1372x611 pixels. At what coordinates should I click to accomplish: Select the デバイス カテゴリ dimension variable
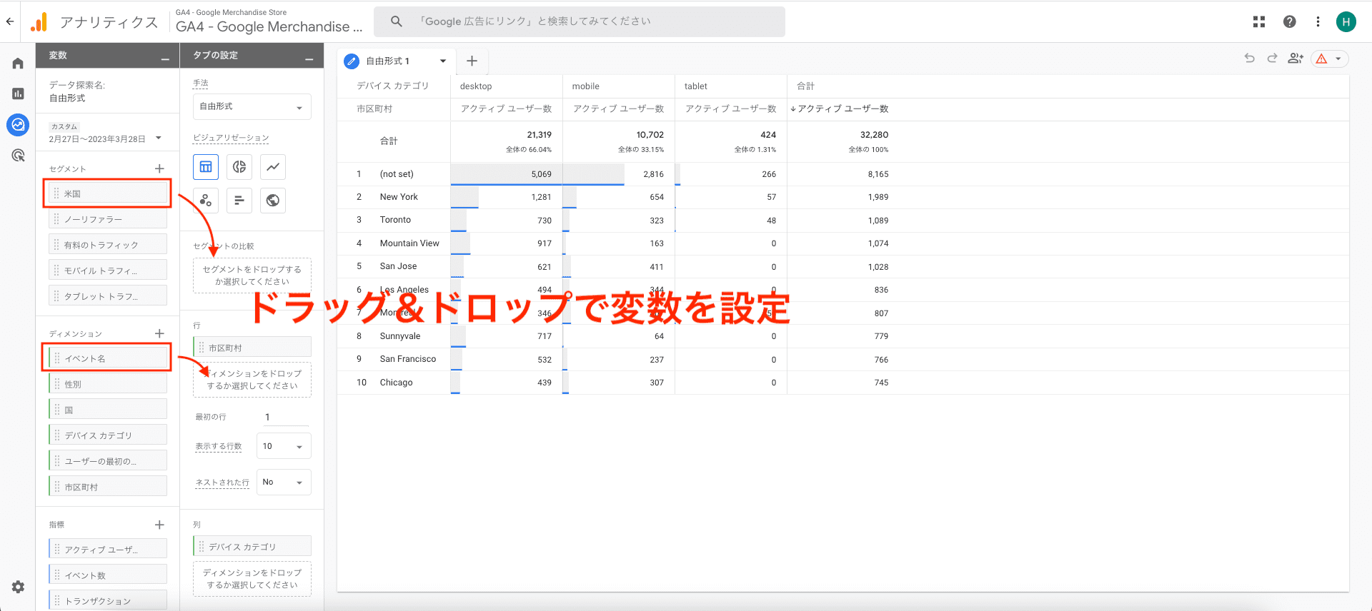pos(108,435)
